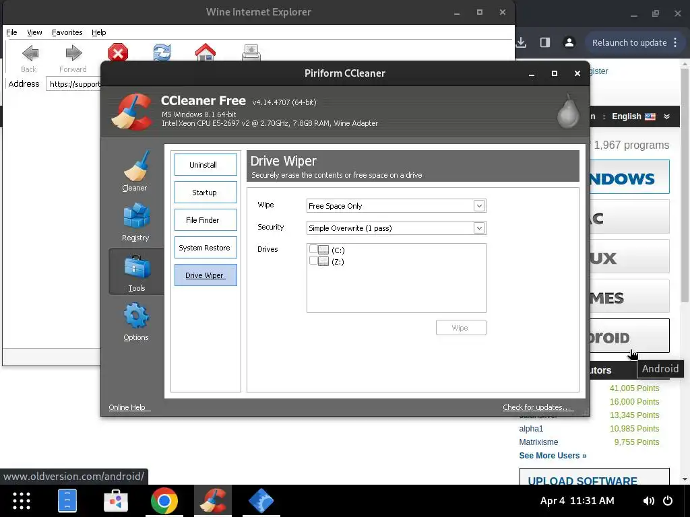Click the Home icon in Wine Internet Explorer
Image resolution: width=690 pixels, height=517 pixels.
pyautogui.click(x=206, y=53)
